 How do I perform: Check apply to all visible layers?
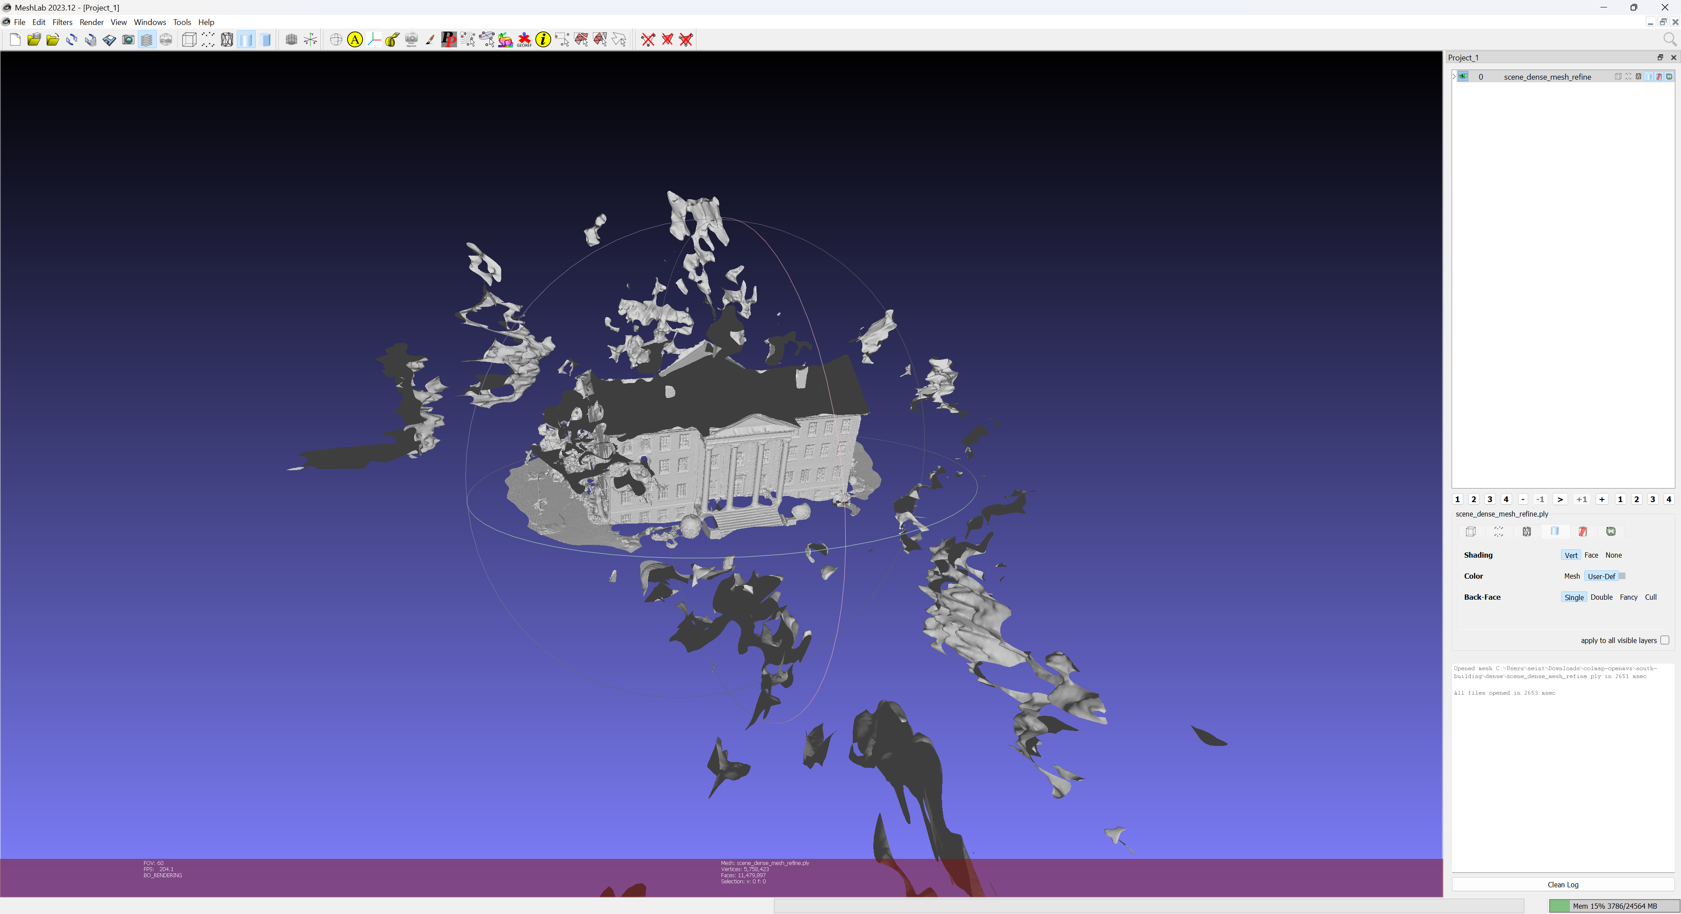click(1665, 640)
